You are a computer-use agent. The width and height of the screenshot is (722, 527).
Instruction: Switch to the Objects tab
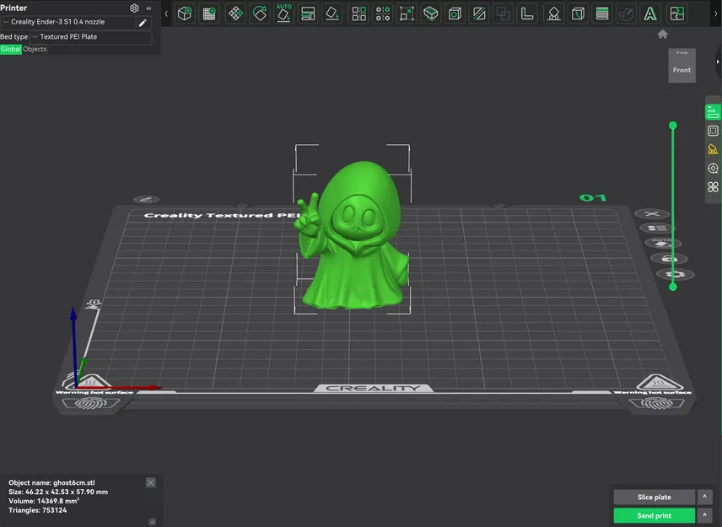(35, 49)
